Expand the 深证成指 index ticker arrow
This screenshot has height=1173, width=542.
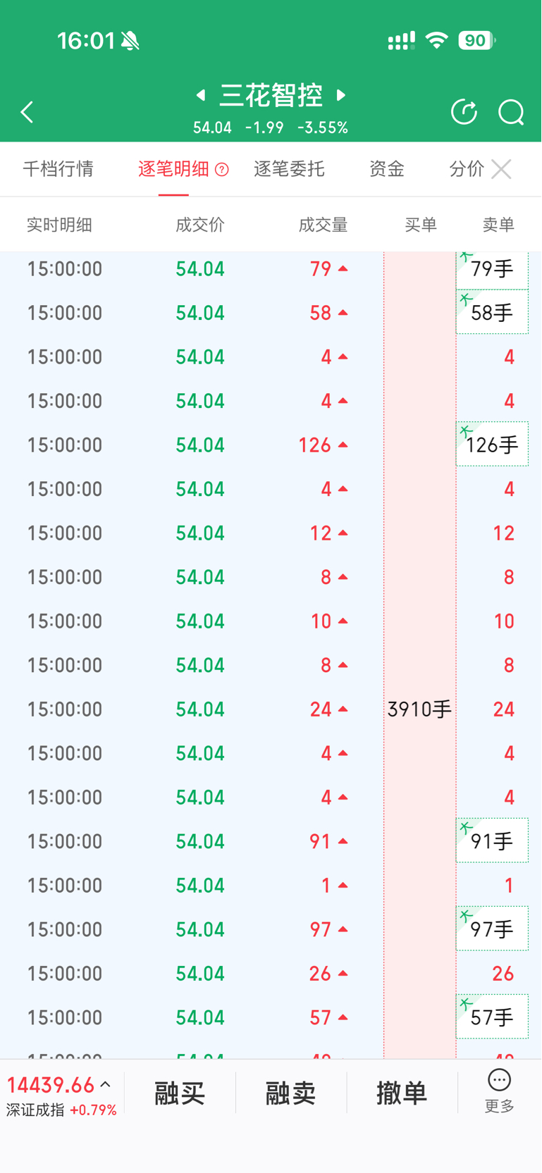click(106, 1085)
